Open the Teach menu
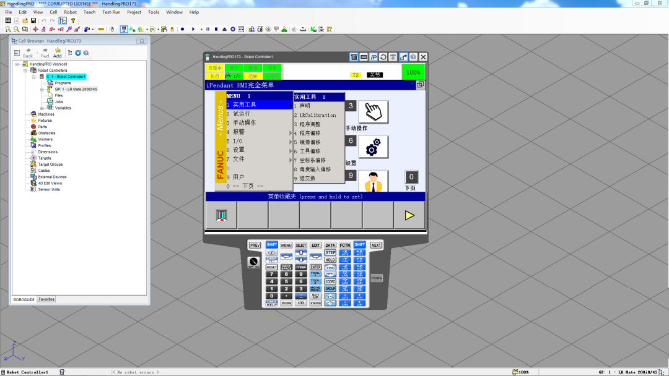Viewport: 669px width, 376px height. tap(90, 12)
